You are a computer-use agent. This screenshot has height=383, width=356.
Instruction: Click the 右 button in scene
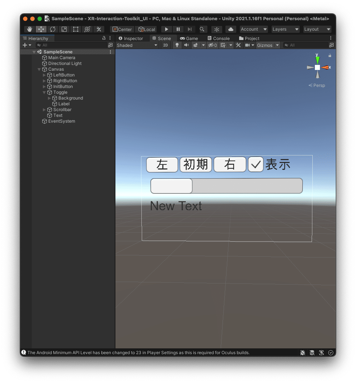(230, 164)
